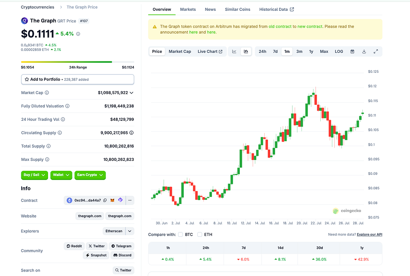Expand the Buy / Sell dropdown

pyautogui.click(x=34, y=175)
